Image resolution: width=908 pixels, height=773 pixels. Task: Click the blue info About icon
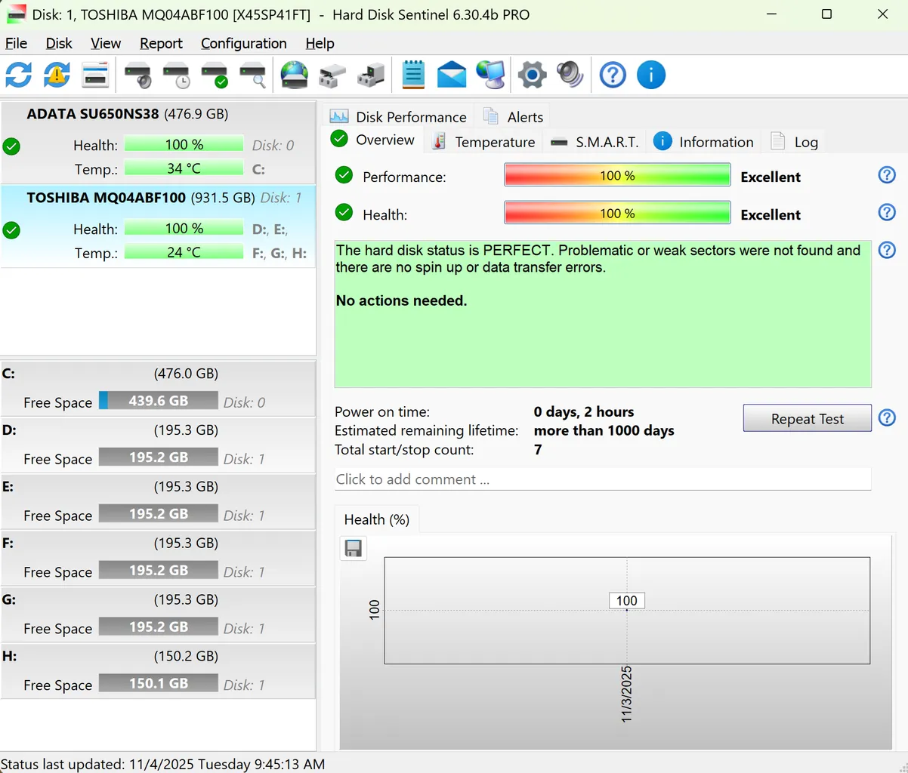tap(651, 75)
